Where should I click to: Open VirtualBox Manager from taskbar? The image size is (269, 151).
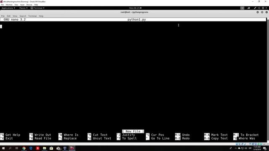tap(65, 148)
